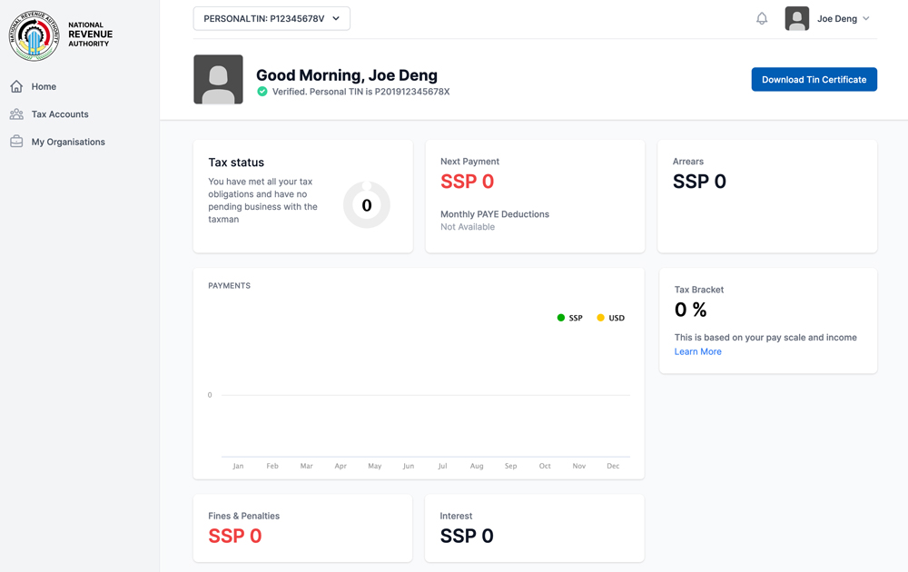Click the National Revenue Authority logo

click(35, 36)
